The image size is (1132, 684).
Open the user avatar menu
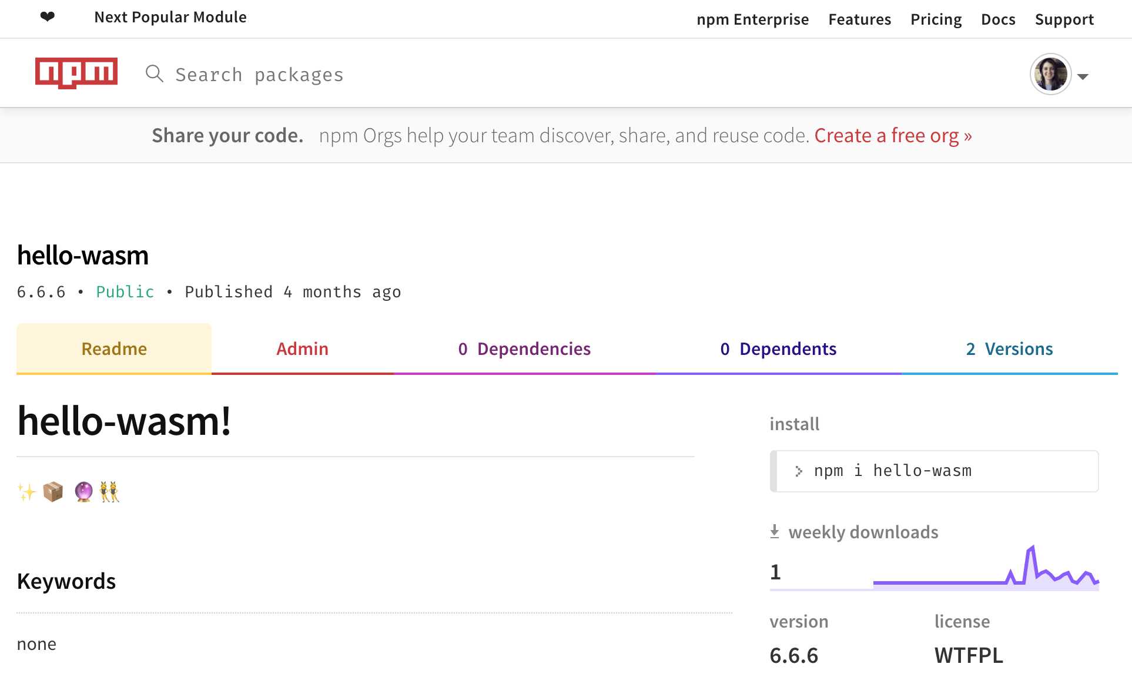[x=1051, y=75]
